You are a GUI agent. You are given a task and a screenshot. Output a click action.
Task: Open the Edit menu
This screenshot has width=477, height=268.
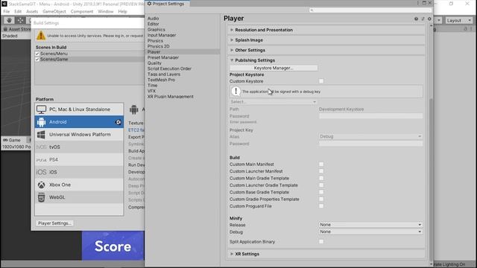(18, 11)
